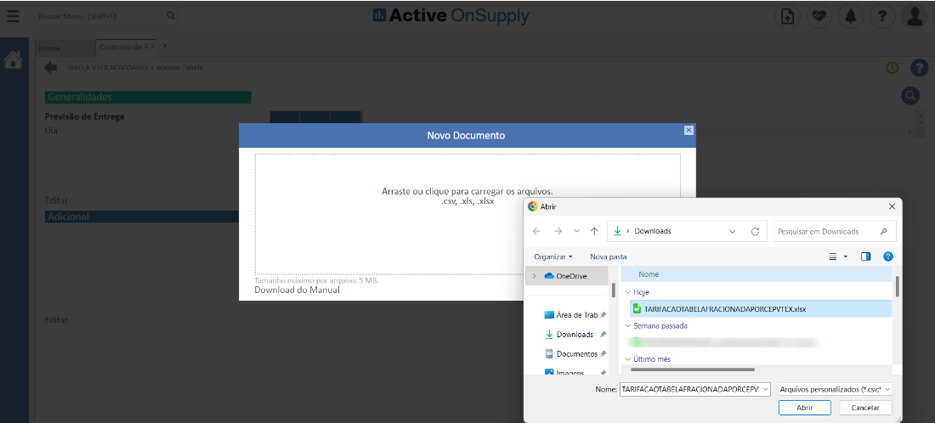Go forward in the Abrir file dialog

558,231
